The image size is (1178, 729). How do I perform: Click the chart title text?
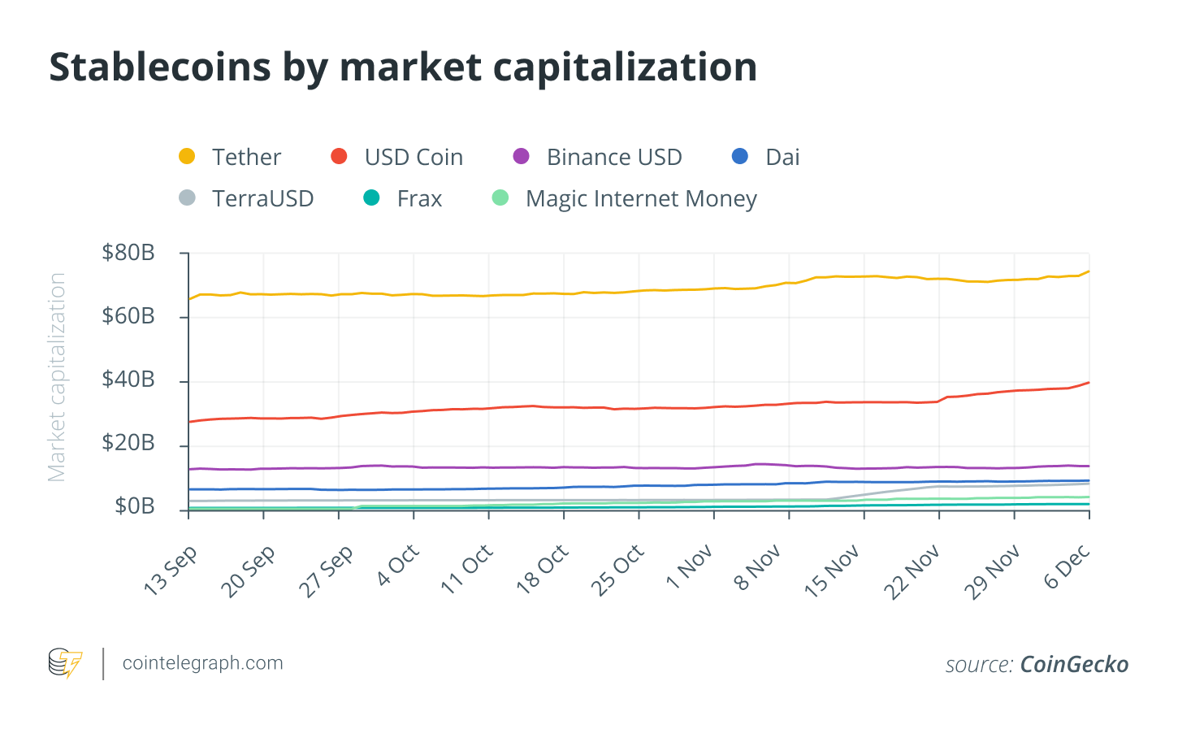(403, 67)
